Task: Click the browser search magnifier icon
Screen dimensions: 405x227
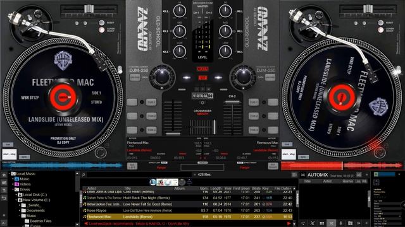Action: [84, 175]
